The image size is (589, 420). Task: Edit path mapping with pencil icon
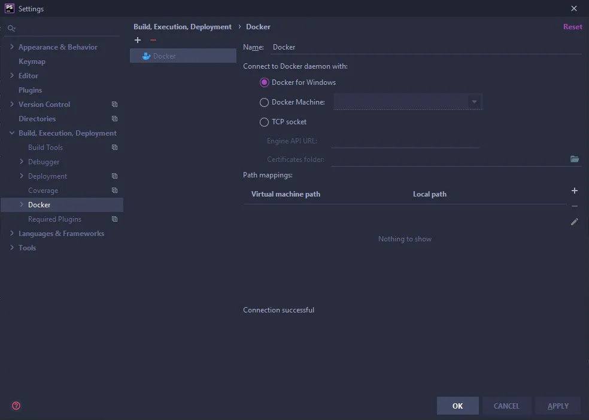(575, 222)
